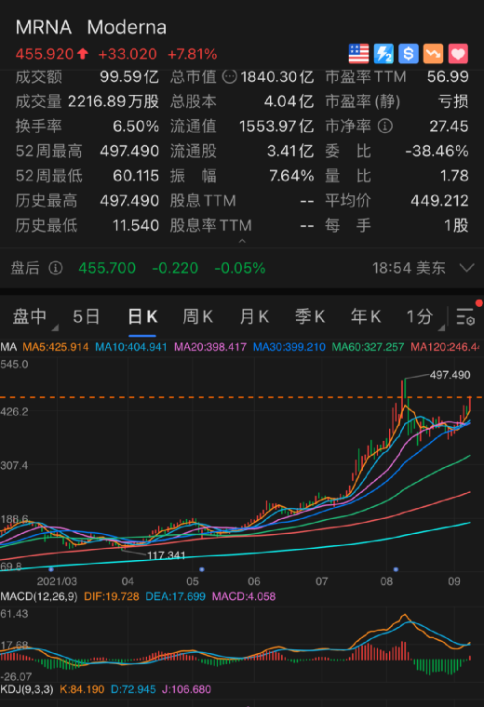Viewport: 484px width, 707px height.
Task: Open the chart settings icon
Action: point(465,316)
